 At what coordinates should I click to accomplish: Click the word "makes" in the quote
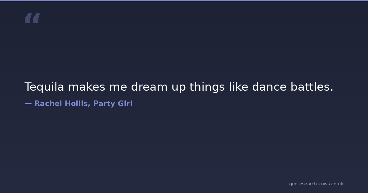(87, 87)
